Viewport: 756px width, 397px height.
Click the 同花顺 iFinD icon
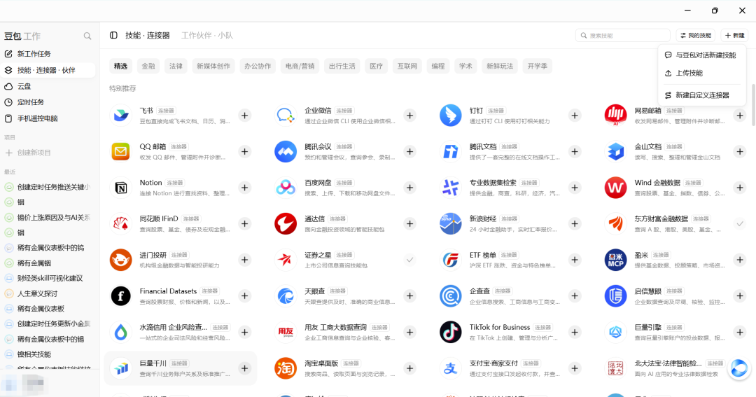[x=121, y=224]
